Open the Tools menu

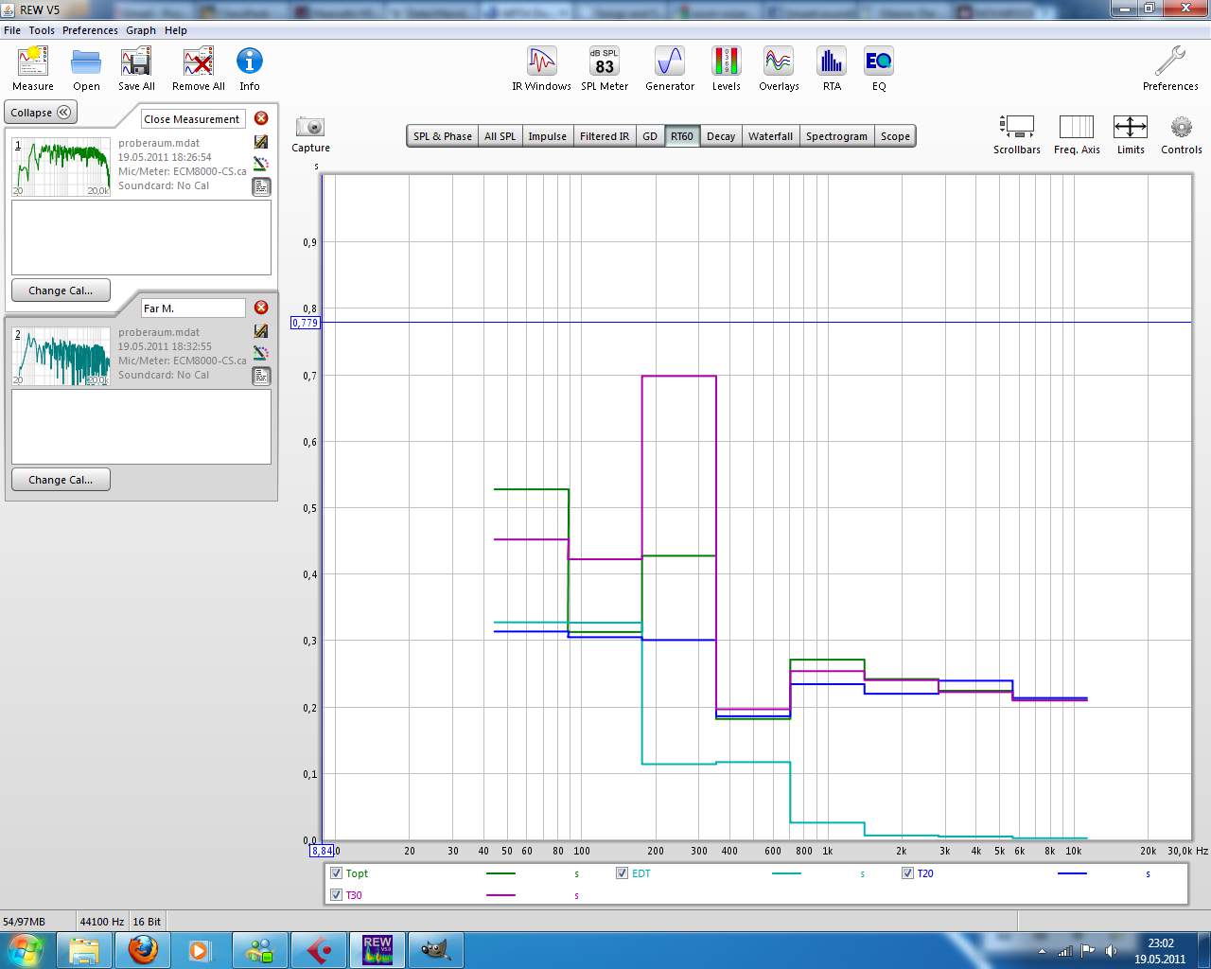point(42,30)
